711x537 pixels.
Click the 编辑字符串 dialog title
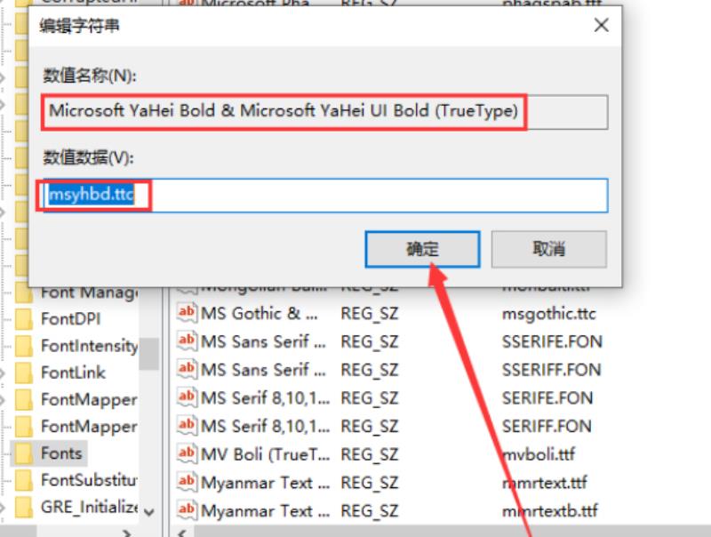click(x=79, y=26)
